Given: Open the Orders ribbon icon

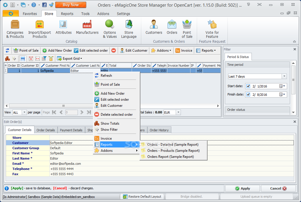Looking at the screenshot, I should click(x=172, y=27).
